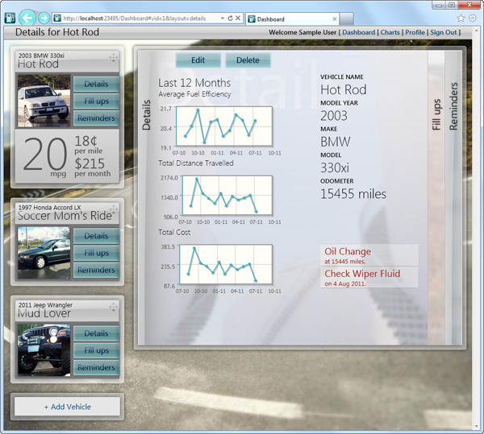
Task: Open the Profile navigation link
Action: pos(415,32)
